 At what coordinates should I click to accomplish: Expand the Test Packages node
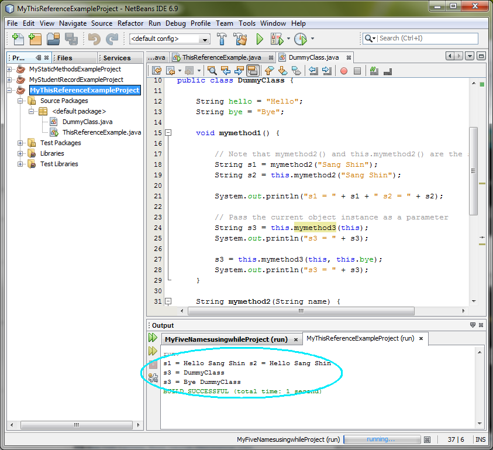[x=20, y=143]
